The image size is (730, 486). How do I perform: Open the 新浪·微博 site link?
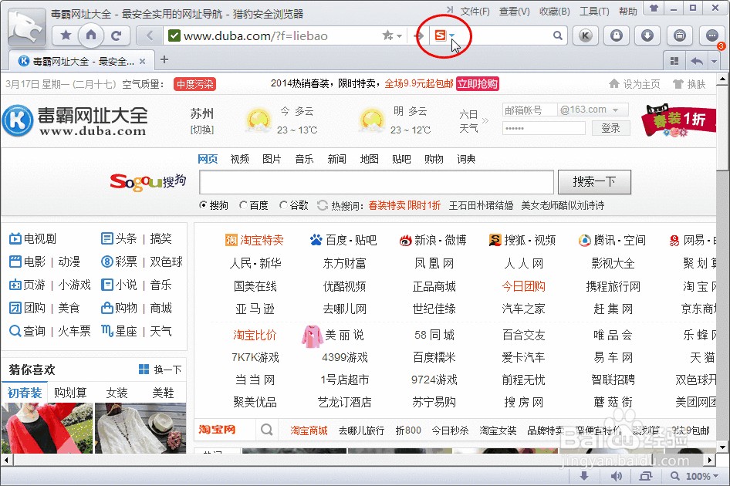click(432, 240)
